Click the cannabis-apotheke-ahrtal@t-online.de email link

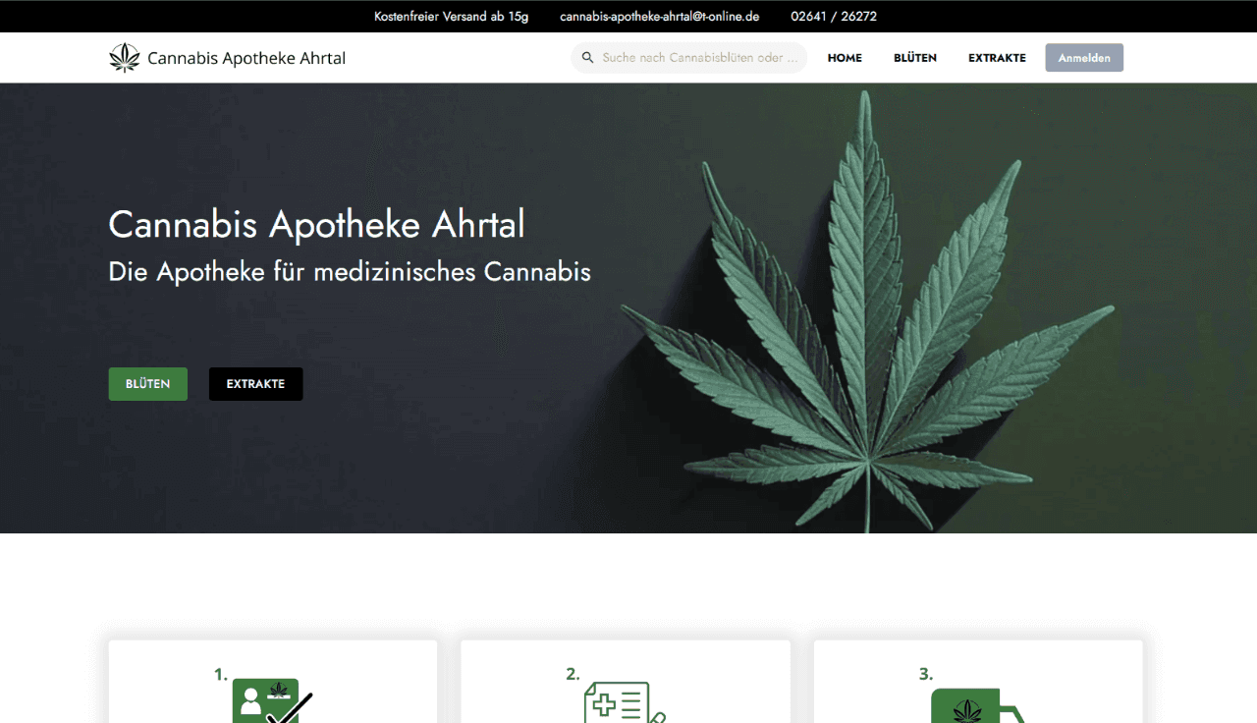[x=660, y=17]
